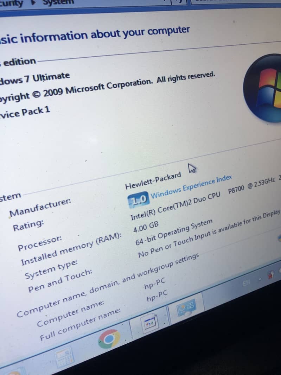Click the Manufacturer label
The width and height of the screenshot is (281, 375).
[40, 207]
